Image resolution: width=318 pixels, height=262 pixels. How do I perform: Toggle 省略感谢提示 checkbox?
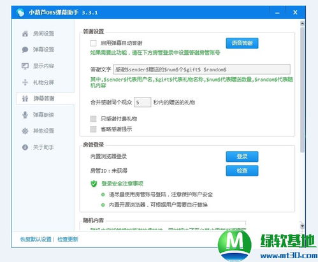93,129
